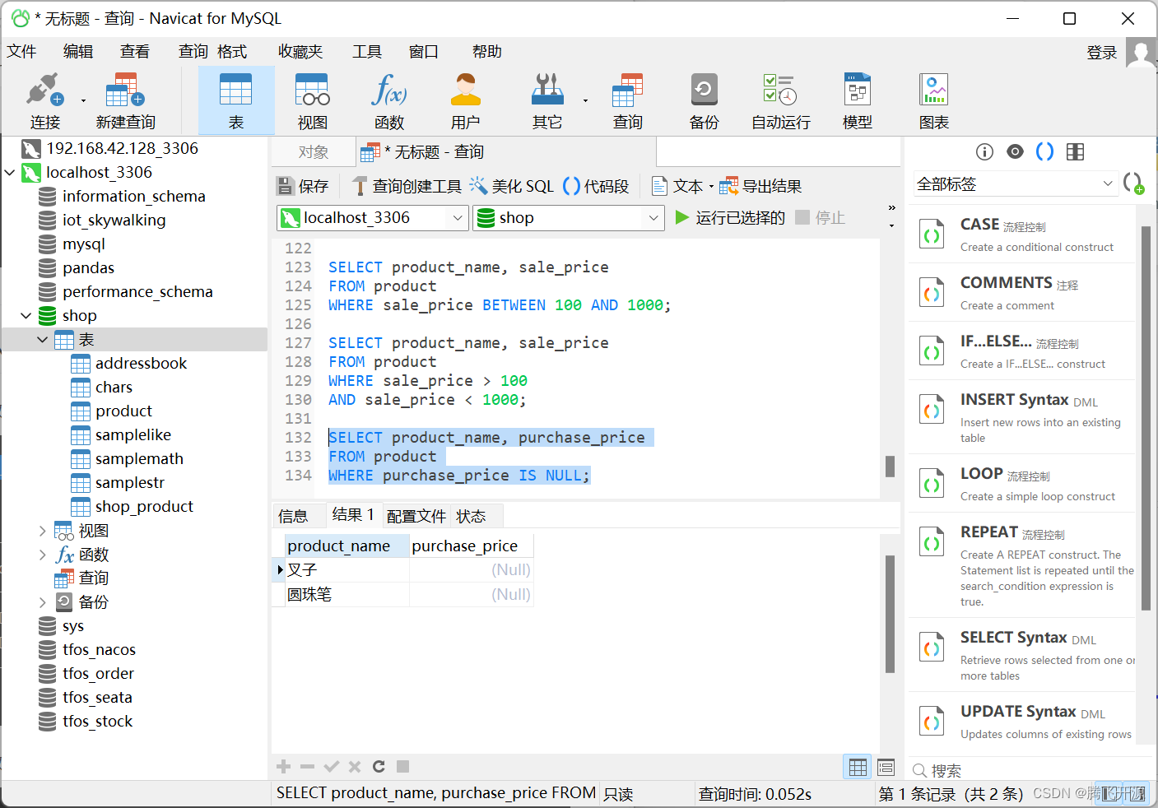The image size is (1158, 808).
Task: Select the tfos_nacos database
Action: [x=99, y=650]
